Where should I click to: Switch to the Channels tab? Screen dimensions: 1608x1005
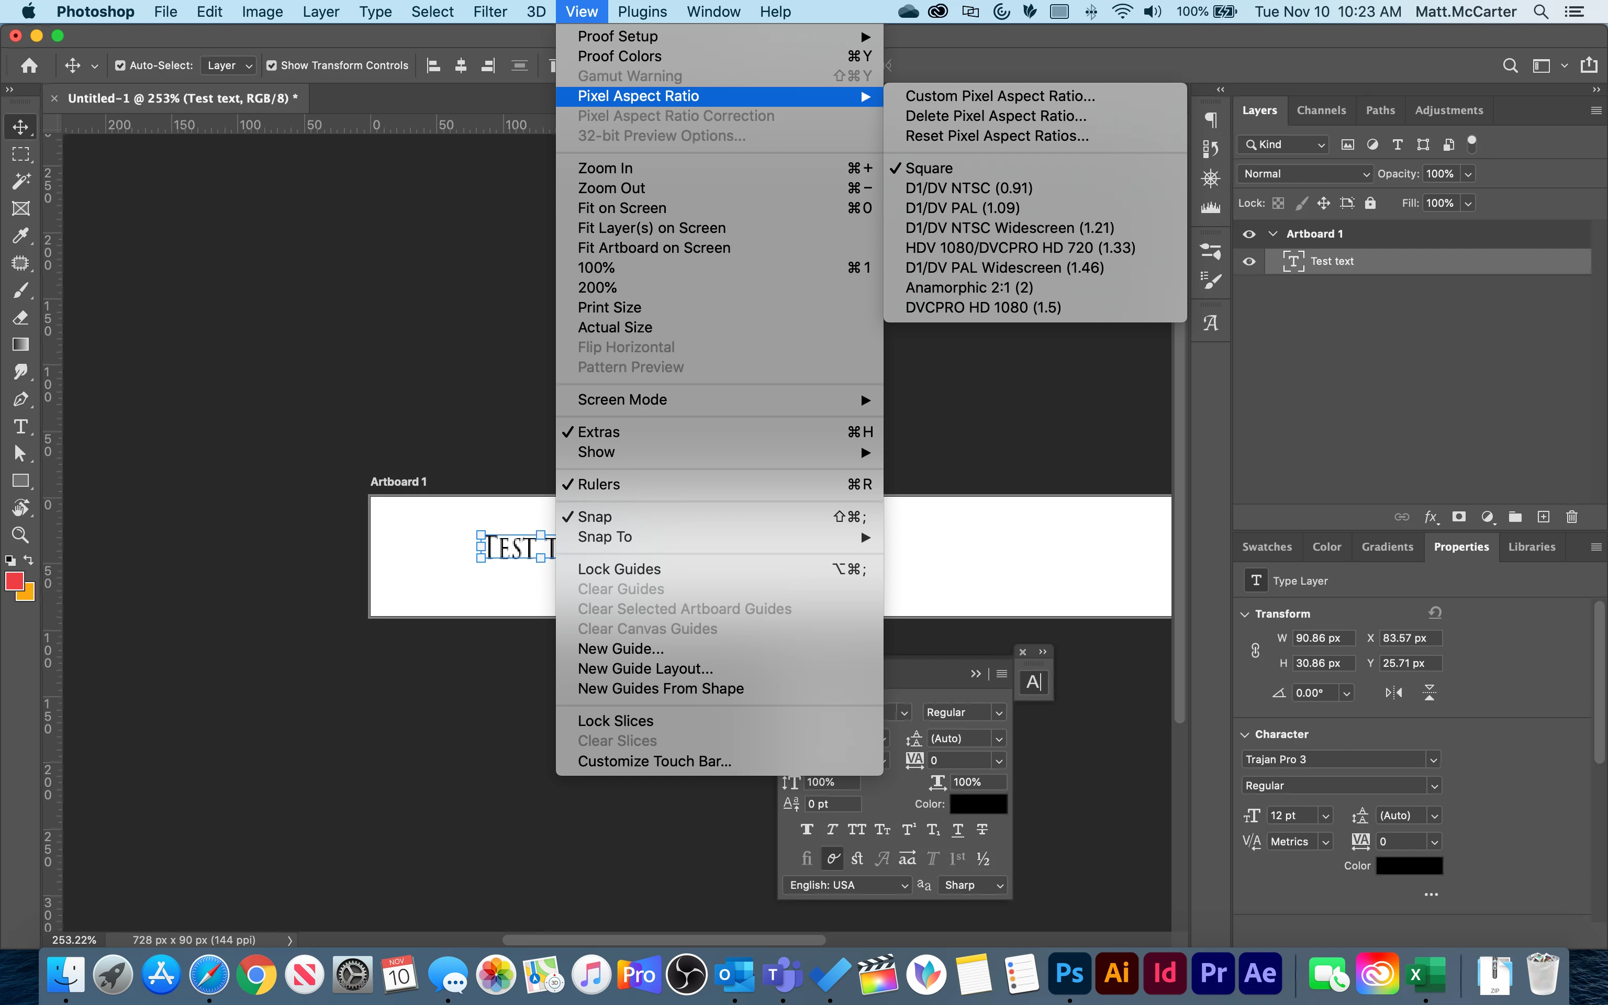tap(1321, 110)
